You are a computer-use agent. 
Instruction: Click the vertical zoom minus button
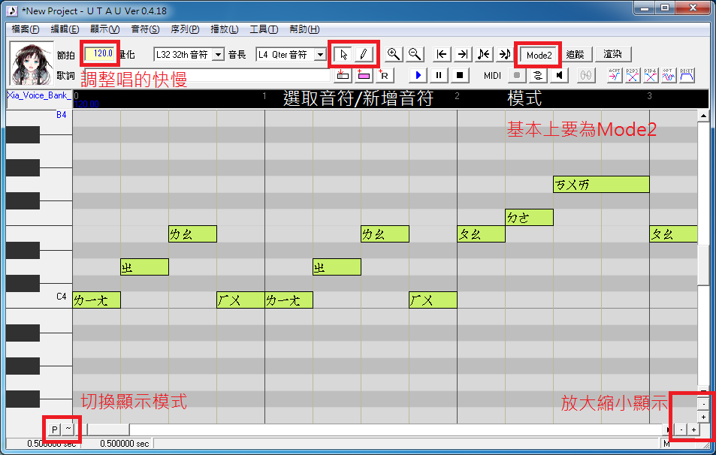[x=703, y=404]
